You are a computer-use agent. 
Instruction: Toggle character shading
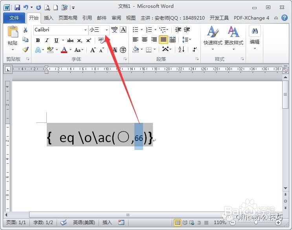pos(114,50)
